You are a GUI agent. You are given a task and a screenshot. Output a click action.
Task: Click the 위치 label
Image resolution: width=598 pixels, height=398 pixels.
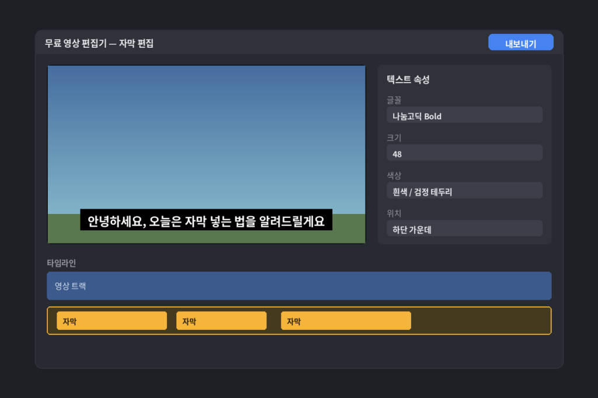click(x=394, y=213)
